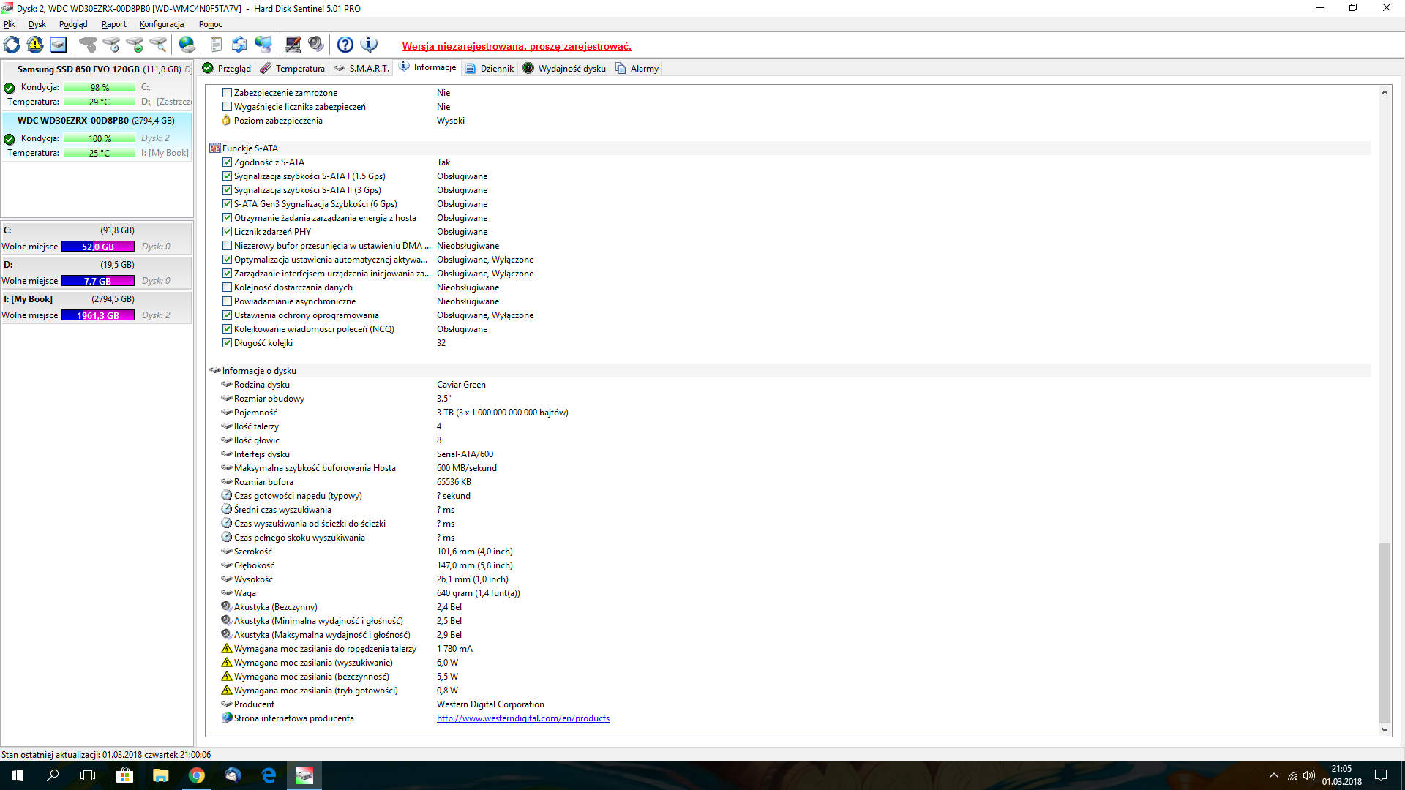1405x790 pixels.
Task: Toggle the Kolejność dostarczania danych checkbox
Action: coord(227,287)
